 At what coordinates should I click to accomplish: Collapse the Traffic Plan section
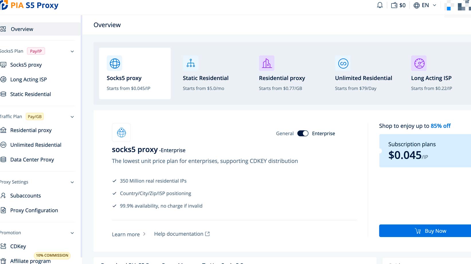(72, 117)
